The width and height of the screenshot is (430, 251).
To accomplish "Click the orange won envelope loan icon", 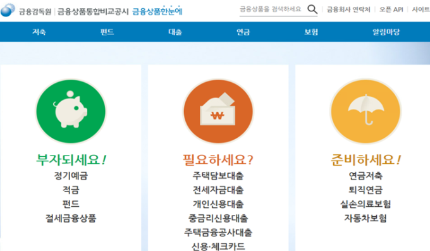I will (x=218, y=111).
